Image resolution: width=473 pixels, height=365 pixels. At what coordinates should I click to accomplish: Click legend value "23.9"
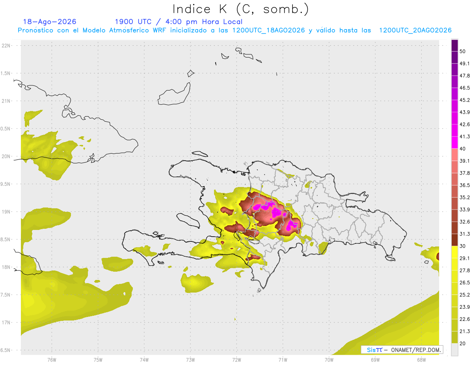(x=464, y=307)
